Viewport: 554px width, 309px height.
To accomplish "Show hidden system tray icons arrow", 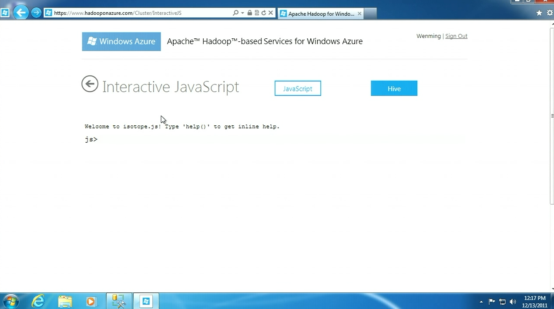I will coord(481,301).
